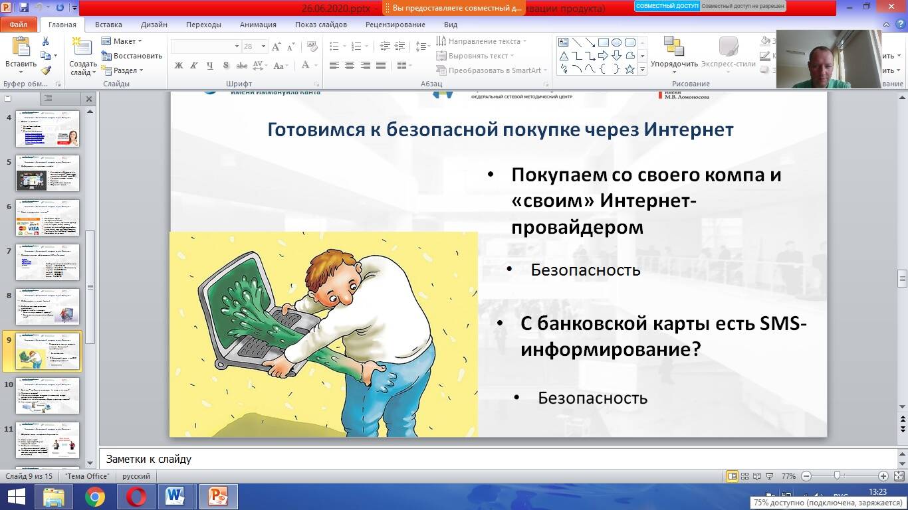This screenshot has height=510, width=908.
Task: Toggle text shadow S formatting
Action: 226,65
